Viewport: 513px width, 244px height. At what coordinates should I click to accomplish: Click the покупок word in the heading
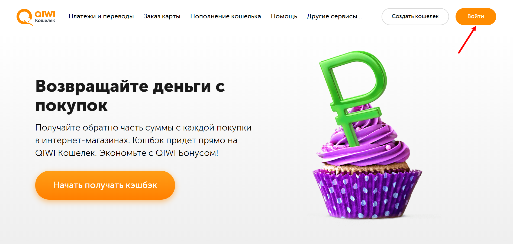[72, 105]
